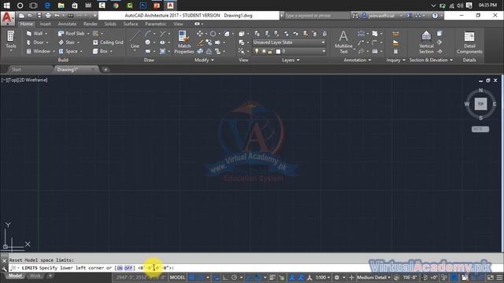Image resolution: width=504 pixels, height=283 pixels.
Task: Select the Ceiling Grid tool
Action: click(108, 42)
